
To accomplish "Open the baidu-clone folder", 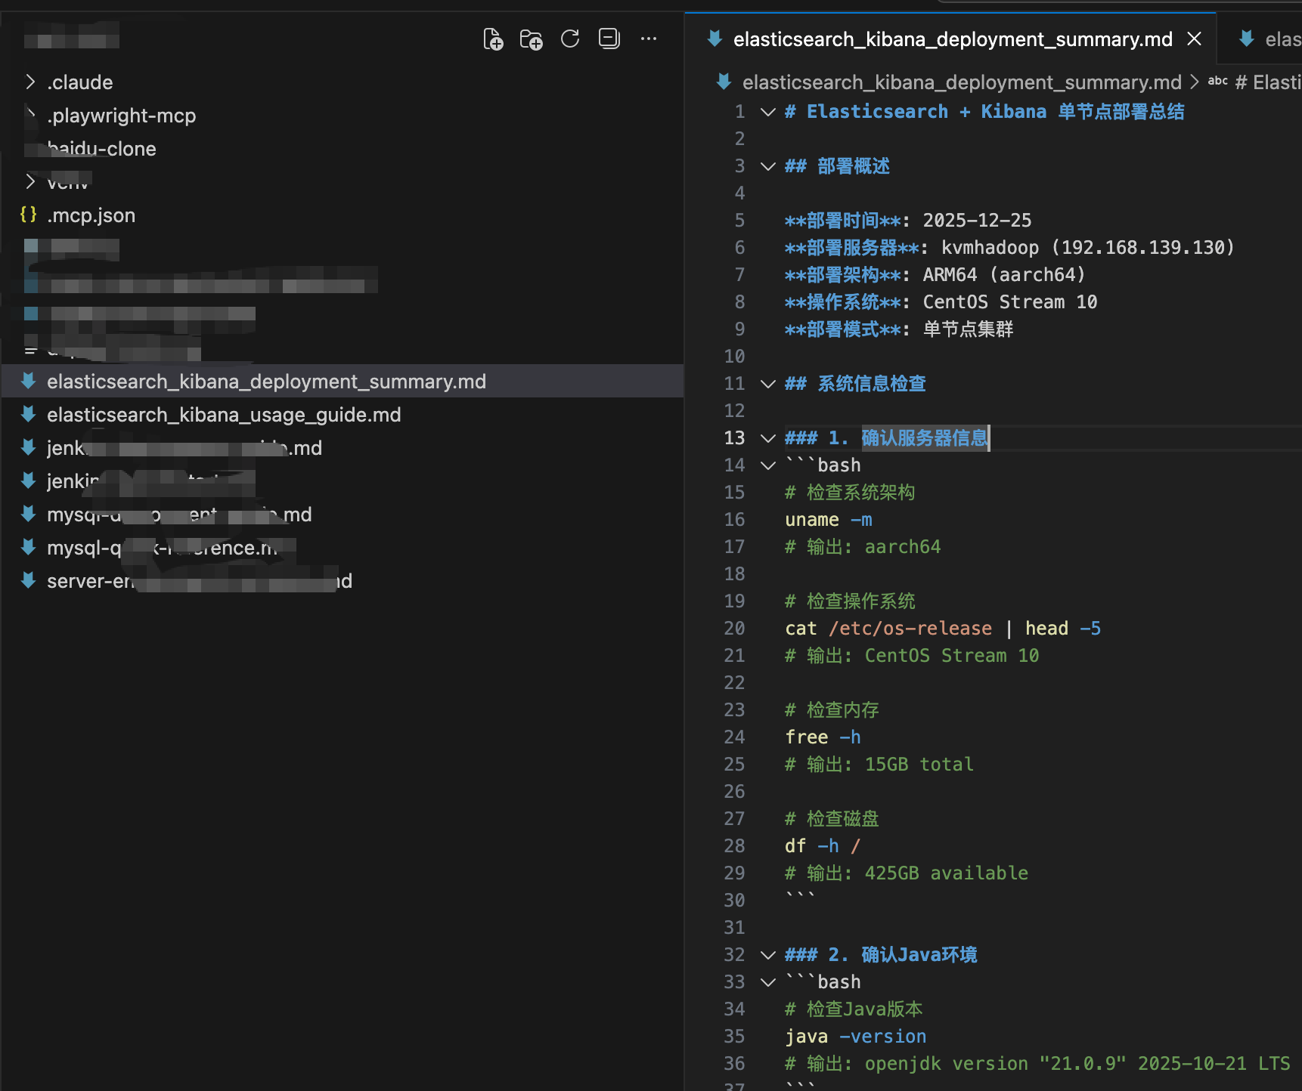I will coord(101,149).
